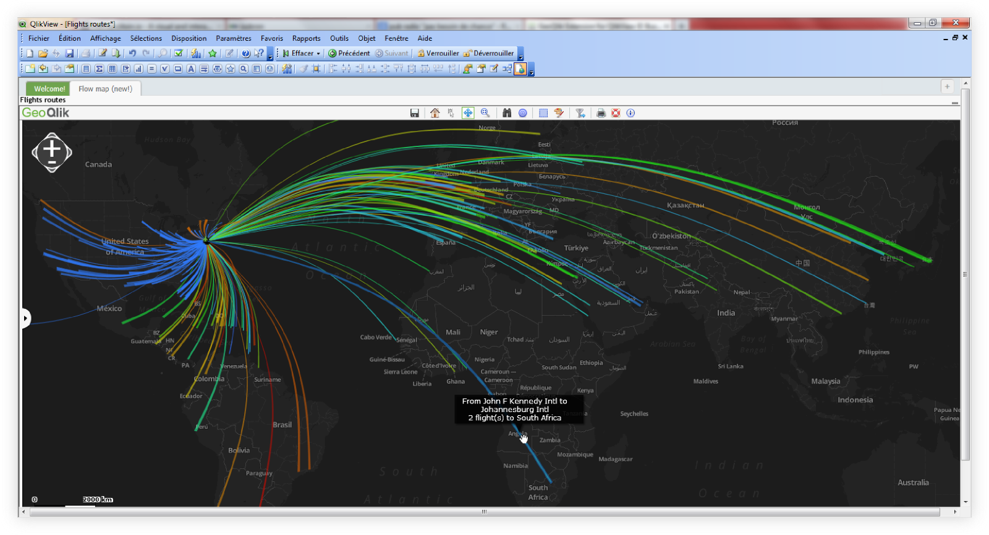The width and height of the screenshot is (989, 535).
Task: Click the GeoQlik funnel filter icon
Action: coord(580,113)
